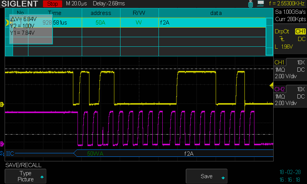Click the Curr 280Kpts memory depth text

coord(290,19)
